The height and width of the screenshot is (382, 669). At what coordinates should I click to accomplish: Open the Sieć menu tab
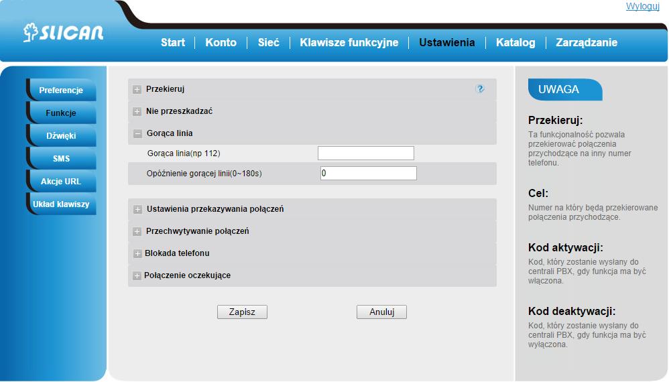tap(268, 43)
